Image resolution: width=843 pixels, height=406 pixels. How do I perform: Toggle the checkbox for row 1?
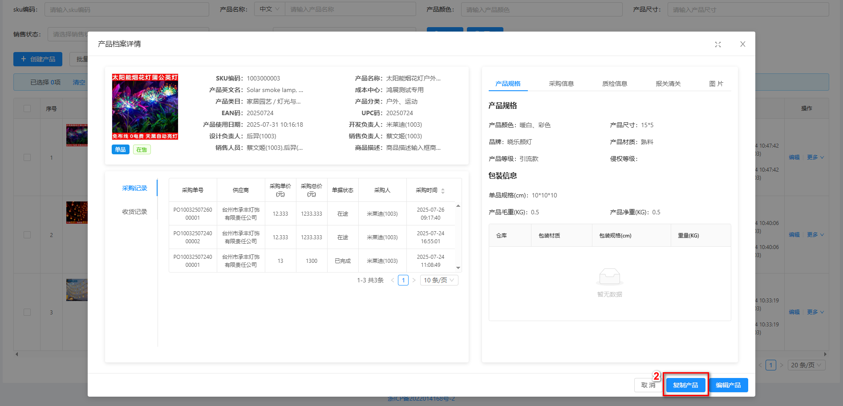pos(27,157)
